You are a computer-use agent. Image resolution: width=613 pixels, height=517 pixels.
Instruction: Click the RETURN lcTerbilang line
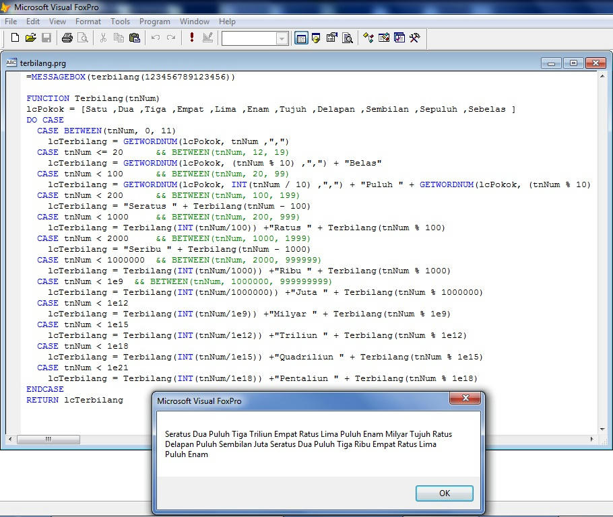[75, 400]
